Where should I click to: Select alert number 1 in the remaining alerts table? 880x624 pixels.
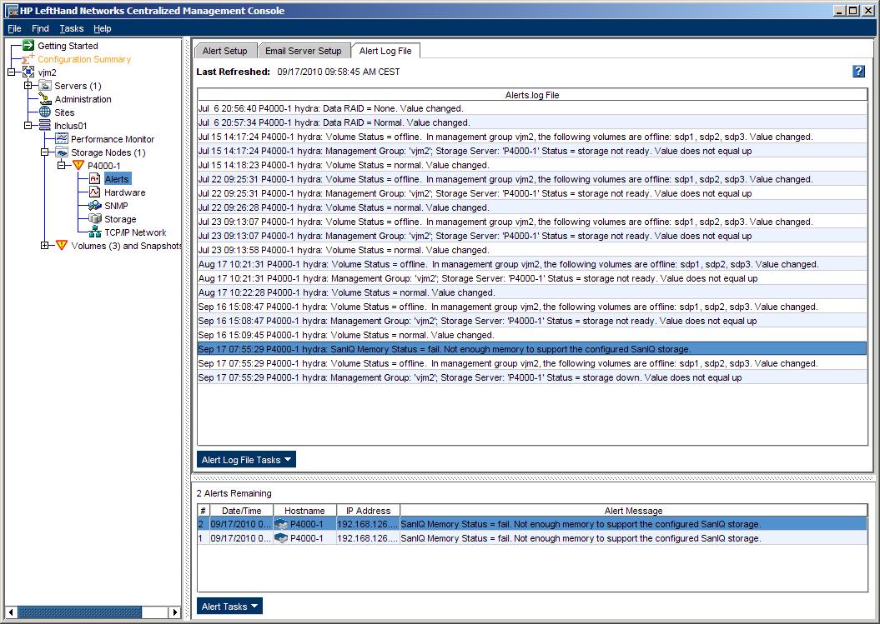tap(532, 538)
